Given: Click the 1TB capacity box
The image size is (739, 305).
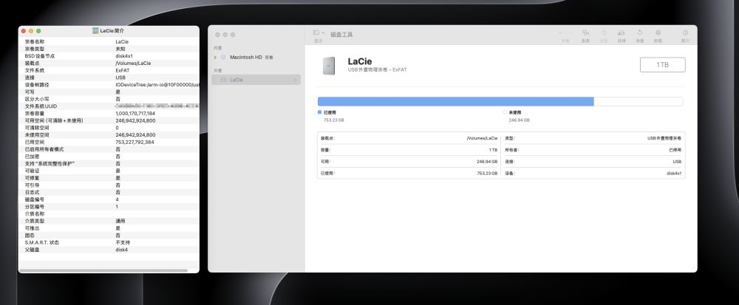Looking at the screenshot, I should [662, 65].
